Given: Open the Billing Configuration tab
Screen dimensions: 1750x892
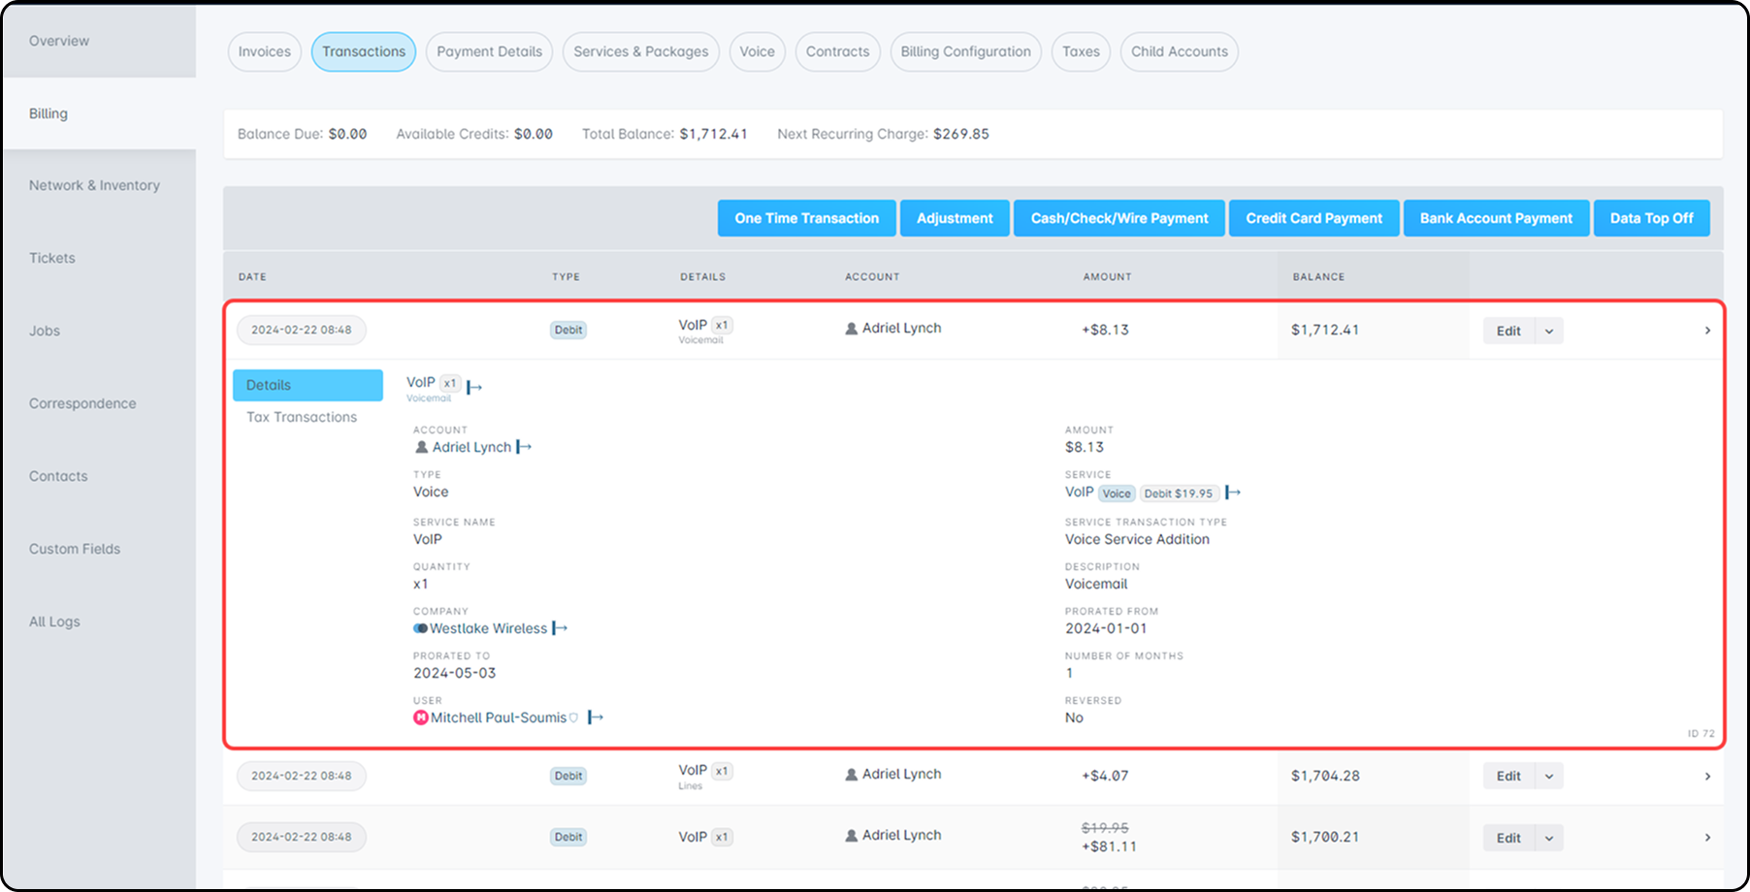Looking at the screenshot, I should pyautogui.click(x=966, y=51).
